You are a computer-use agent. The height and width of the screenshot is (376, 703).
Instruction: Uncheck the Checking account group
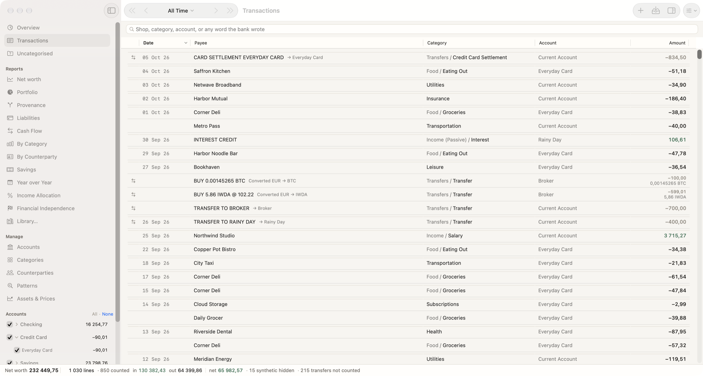click(x=10, y=325)
